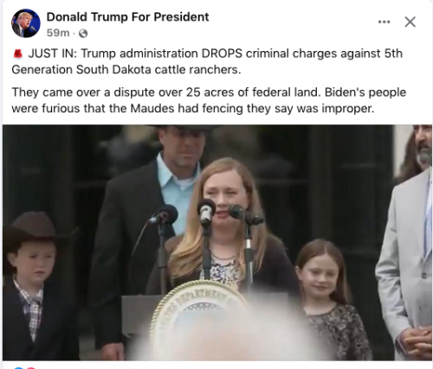Click the public globe privacy icon
433x369 pixels.
point(83,34)
